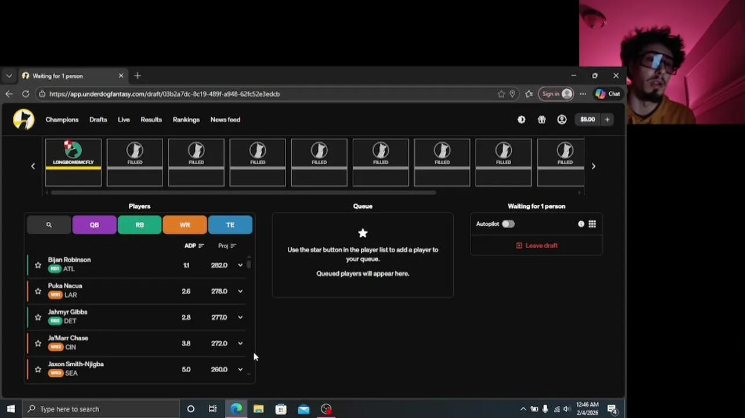Click the Cortana circle icon
The height and width of the screenshot is (418, 745).
pos(190,409)
